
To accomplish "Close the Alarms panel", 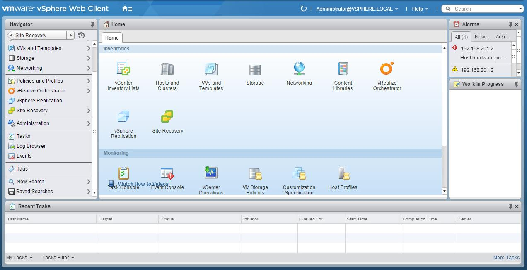I will pos(517,24).
